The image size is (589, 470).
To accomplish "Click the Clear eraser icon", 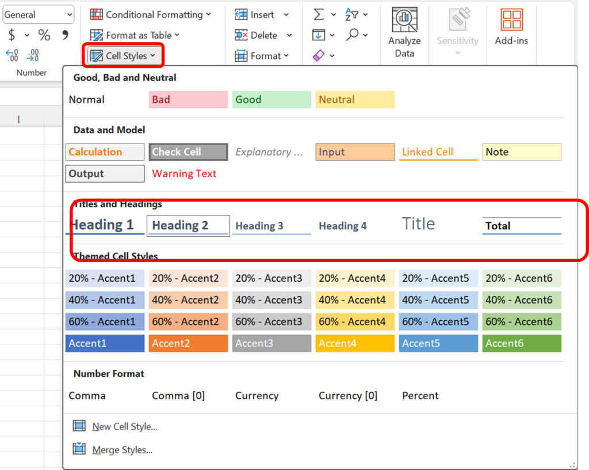I will (x=319, y=56).
